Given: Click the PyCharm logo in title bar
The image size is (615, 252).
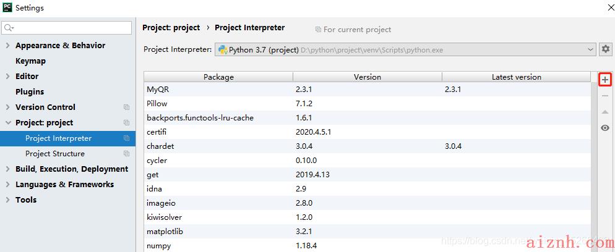Looking at the screenshot, I should tap(7, 7).
